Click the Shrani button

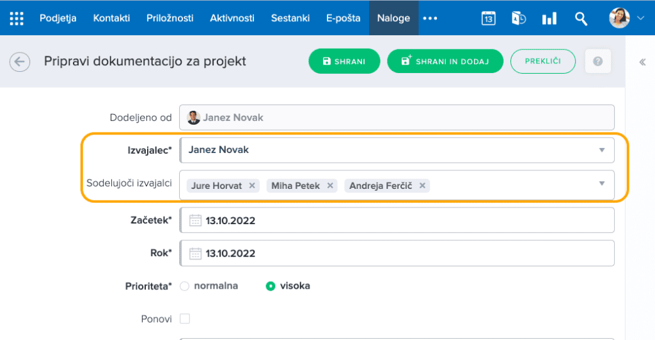344,61
